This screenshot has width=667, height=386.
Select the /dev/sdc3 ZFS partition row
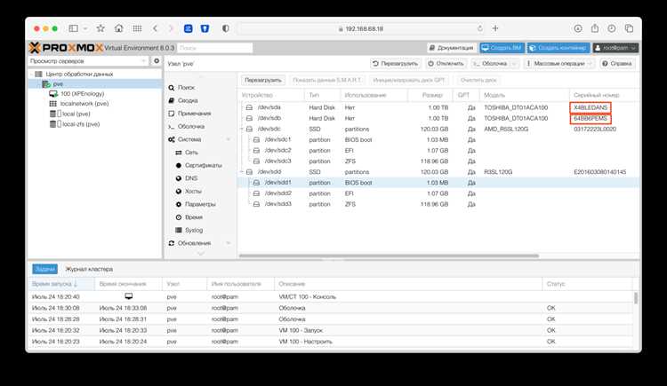pyautogui.click(x=438, y=161)
